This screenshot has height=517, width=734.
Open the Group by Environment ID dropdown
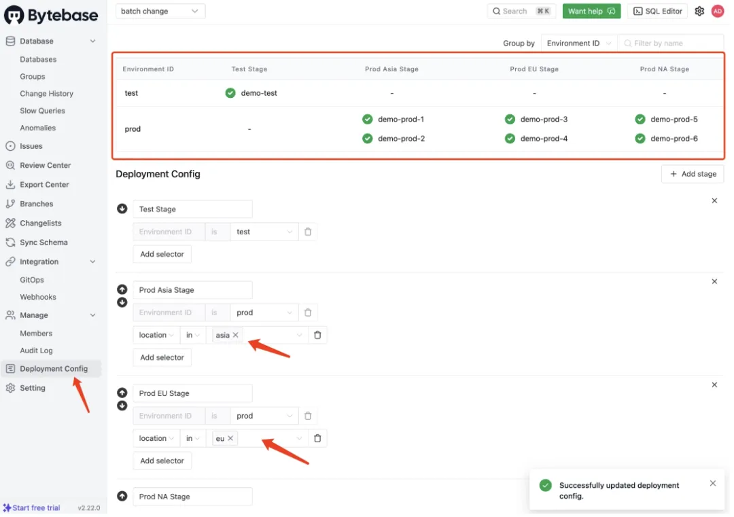(x=579, y=43)
